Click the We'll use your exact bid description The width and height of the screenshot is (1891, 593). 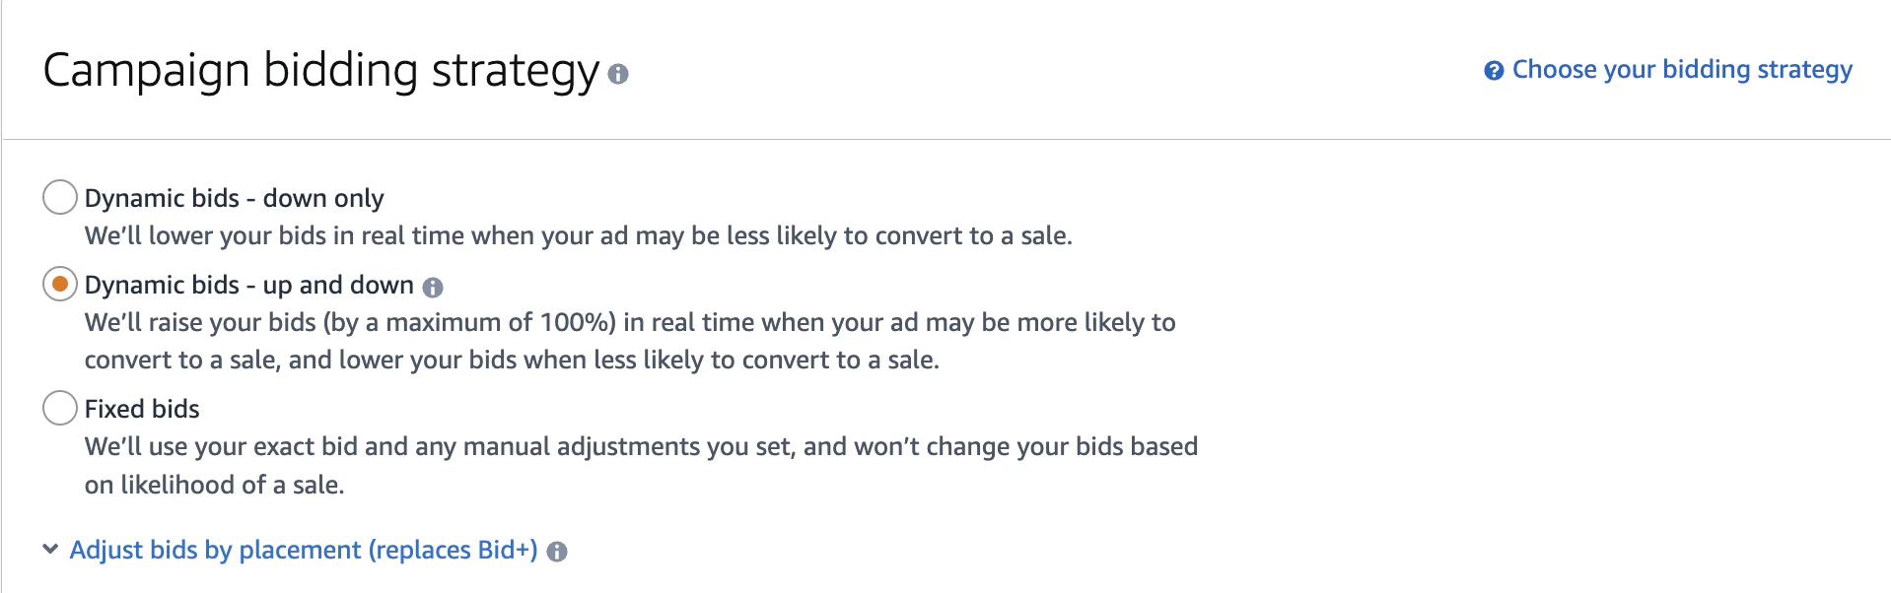pos(641,446)
